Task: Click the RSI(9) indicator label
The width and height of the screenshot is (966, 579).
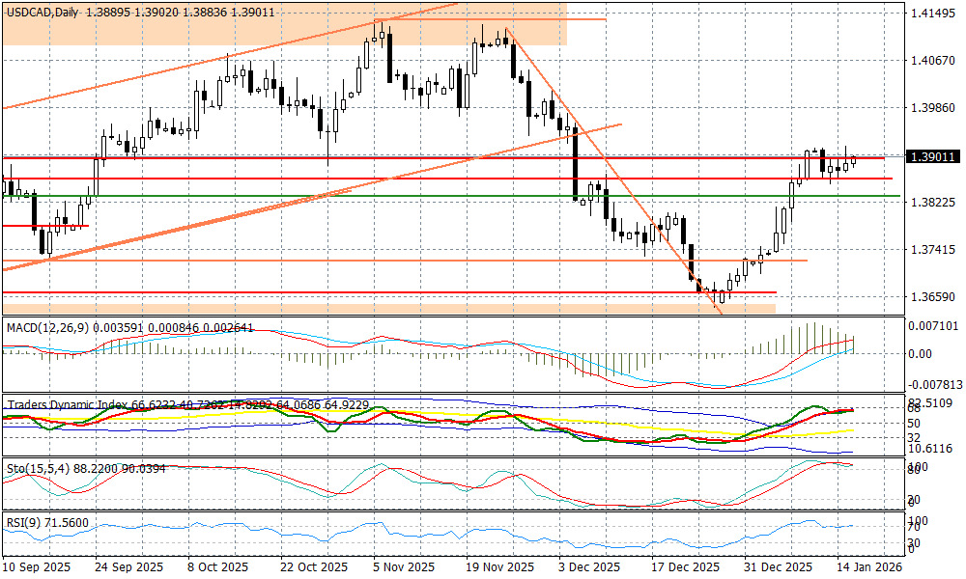Action: pyautogui.click(x=23, y=521)
